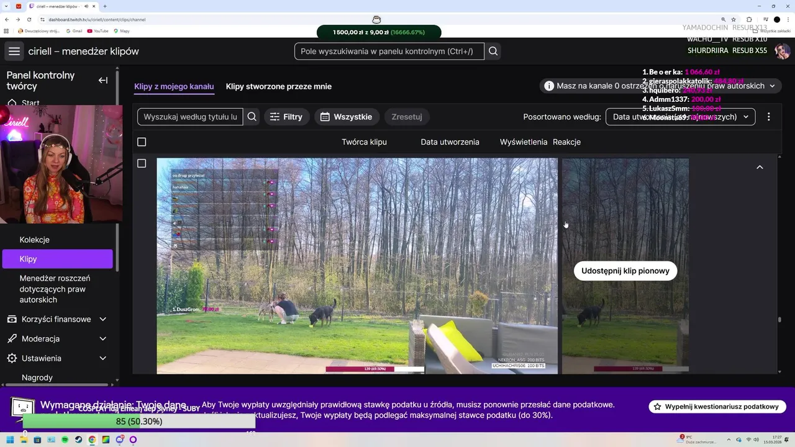The height and width of the screenshot is (447, 795).
Task: Open a new browser tab
Action: click(104, 6)
